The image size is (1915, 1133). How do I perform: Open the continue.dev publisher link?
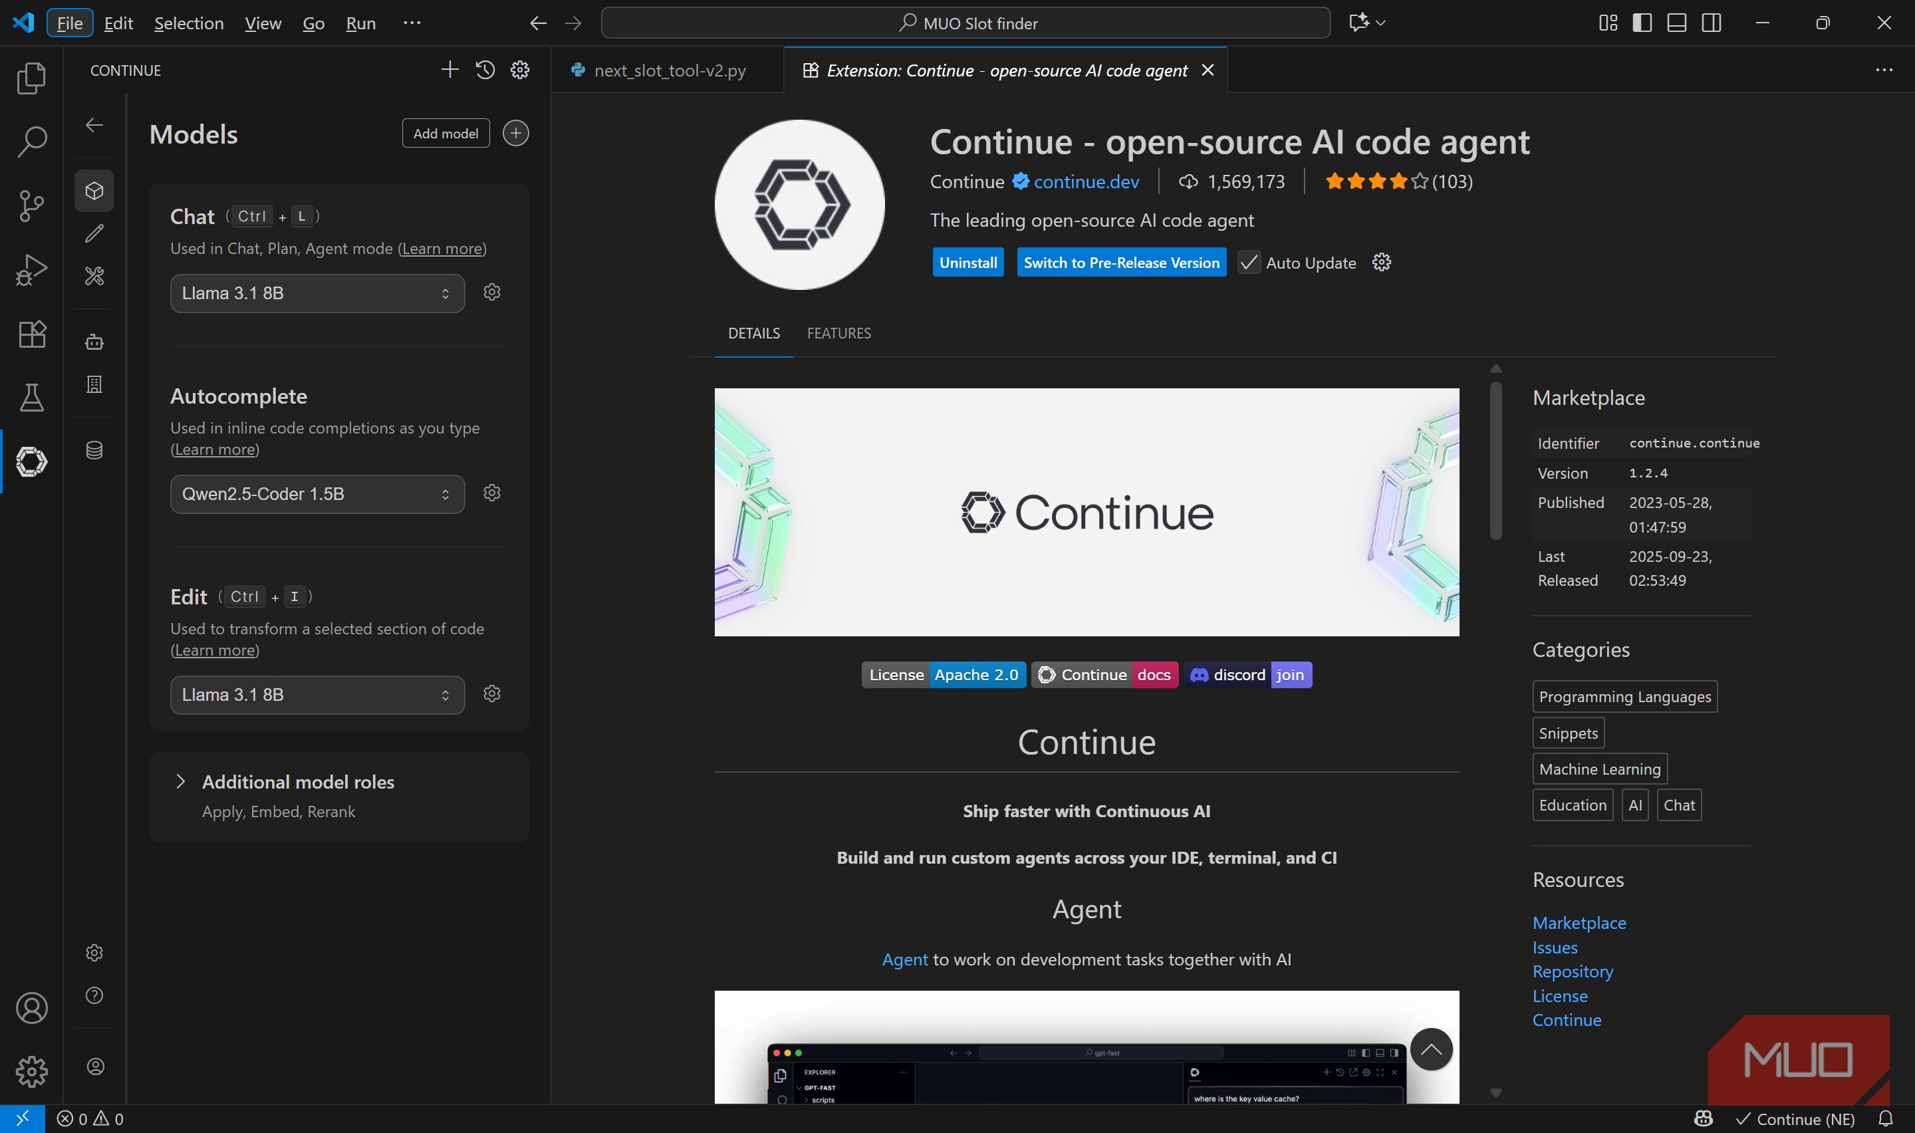[x=1086, y=182]
